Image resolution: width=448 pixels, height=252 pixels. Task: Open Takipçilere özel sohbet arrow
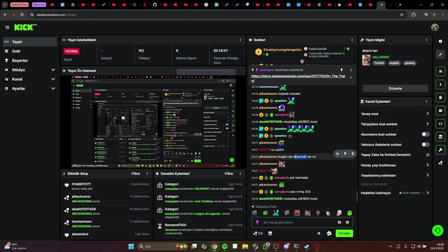pyautogui.click(x=428, y=124)
